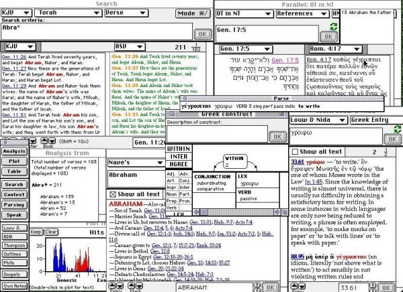
Task: Open the BDB tool in palette
Action: [15, 236]
